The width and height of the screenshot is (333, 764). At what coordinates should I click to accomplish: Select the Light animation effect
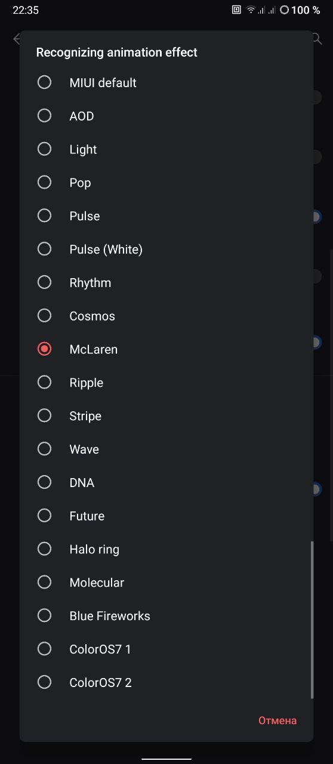tap(166, 149)
